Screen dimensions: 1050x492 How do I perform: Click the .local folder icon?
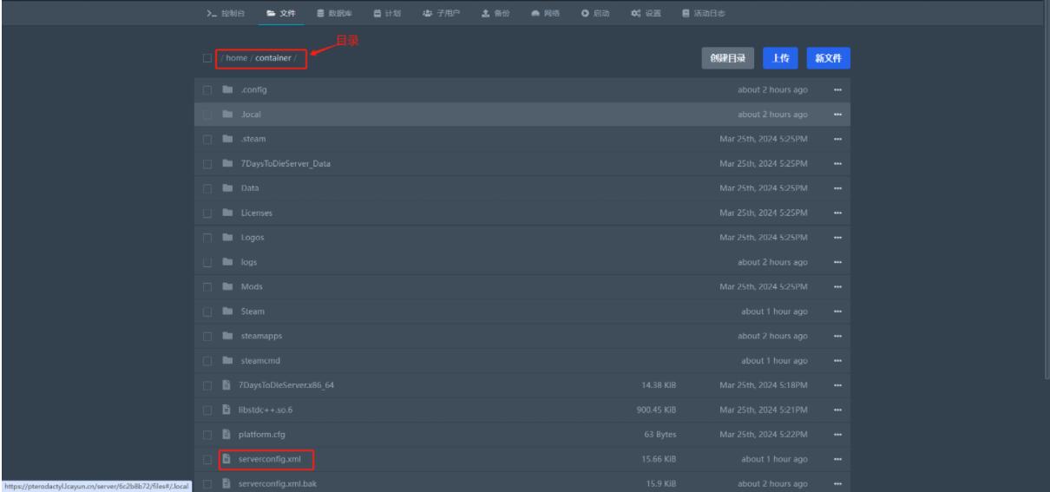tap(227, 115)
